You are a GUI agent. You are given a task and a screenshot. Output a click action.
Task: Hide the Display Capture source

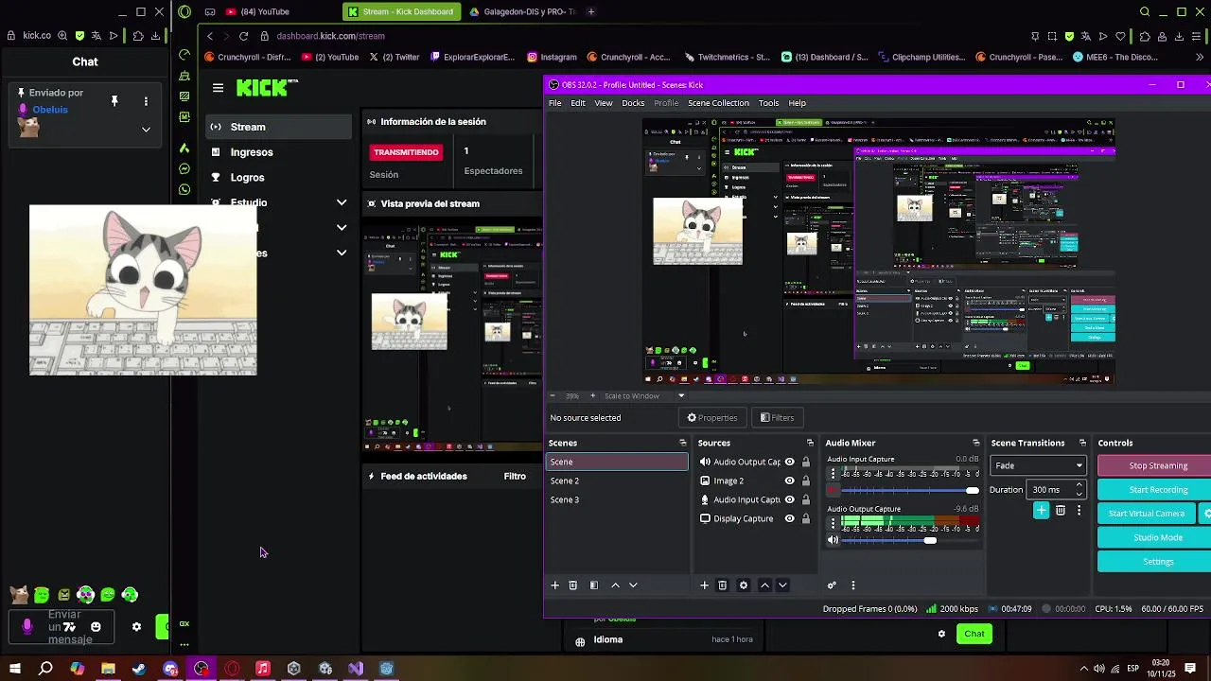pyautogui.click(x=789, y=518)
